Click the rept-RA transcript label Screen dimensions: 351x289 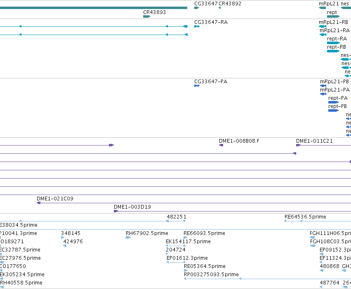[x=337, y=39]
